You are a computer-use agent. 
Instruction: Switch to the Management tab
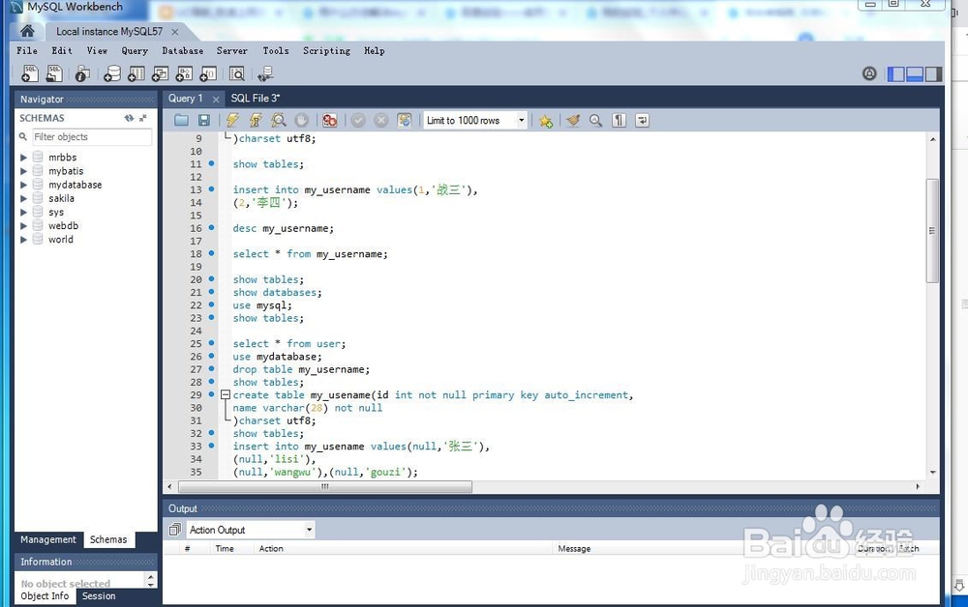(48, 539)
